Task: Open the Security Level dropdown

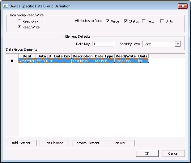Action: [178, 44]
